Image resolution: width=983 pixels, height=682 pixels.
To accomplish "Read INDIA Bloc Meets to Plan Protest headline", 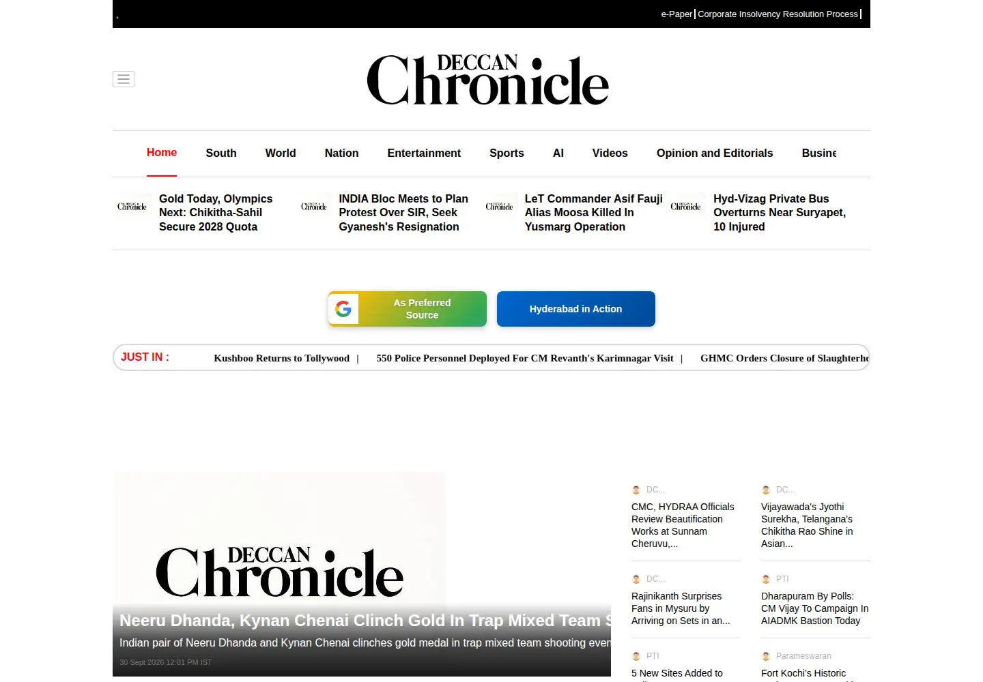I will click(x=403, y=213).
